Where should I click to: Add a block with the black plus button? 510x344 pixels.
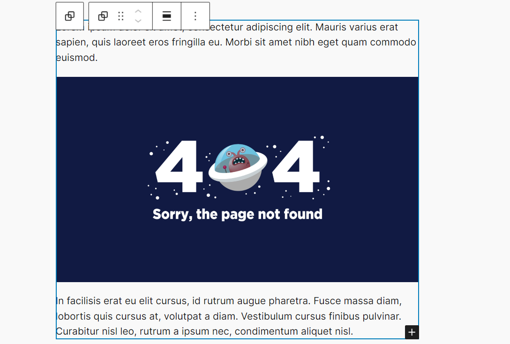tap(412, 332)
